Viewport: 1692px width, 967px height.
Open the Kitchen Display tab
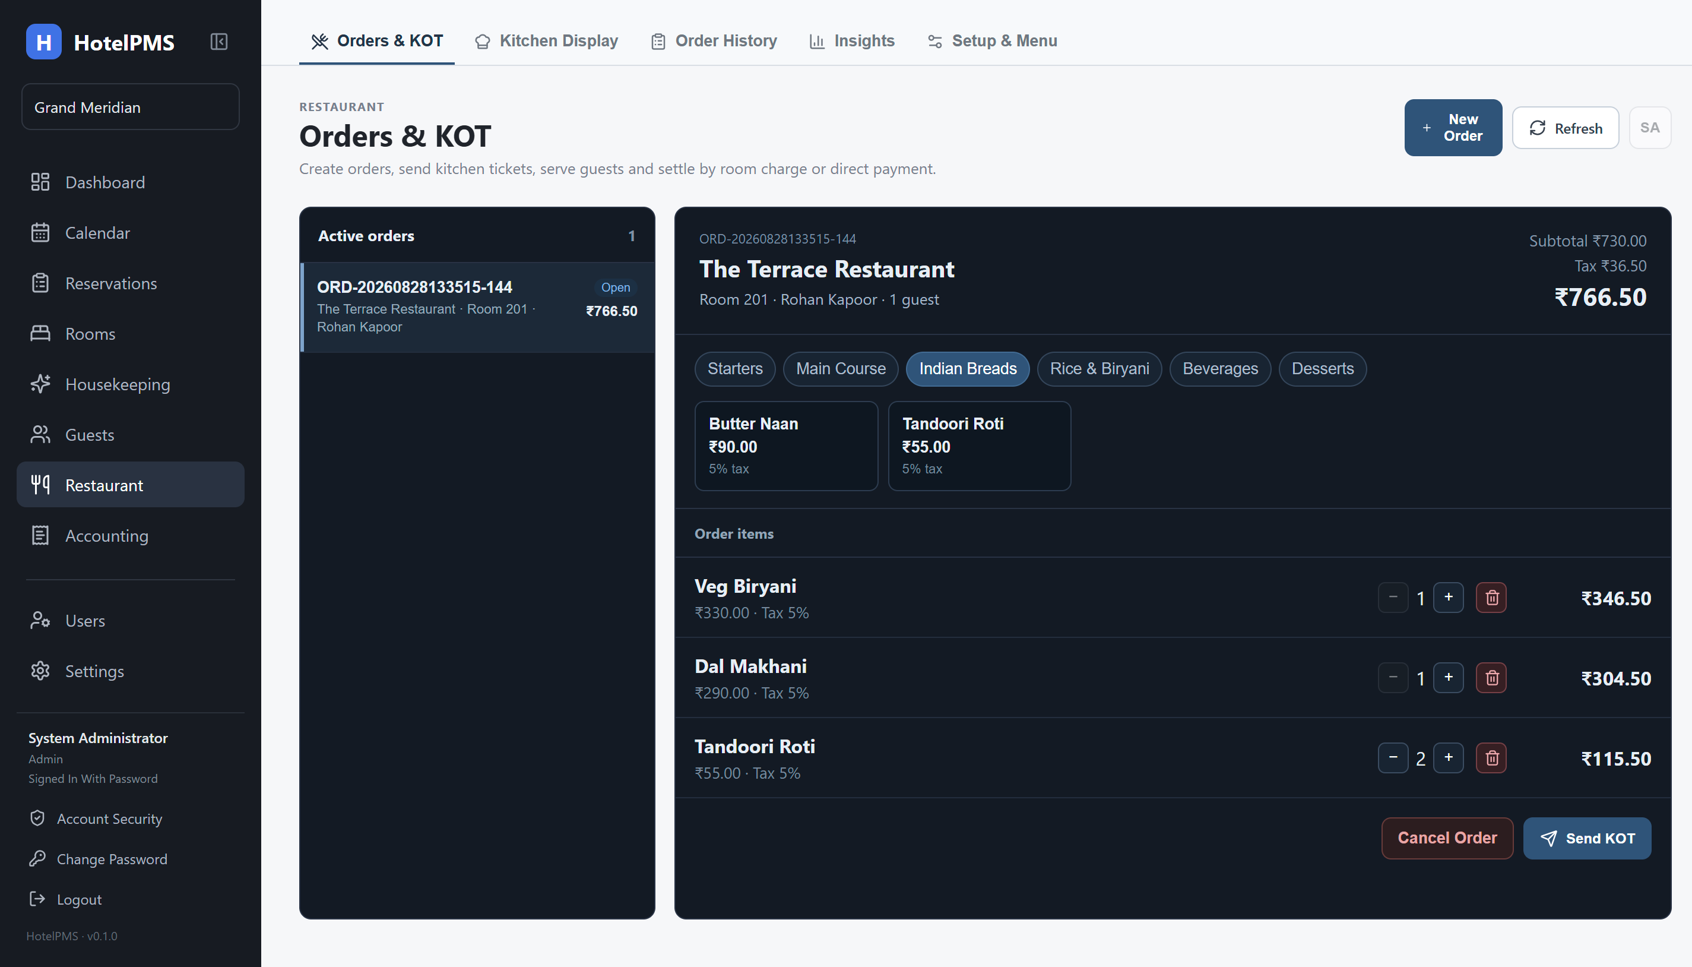pos(546,41)
